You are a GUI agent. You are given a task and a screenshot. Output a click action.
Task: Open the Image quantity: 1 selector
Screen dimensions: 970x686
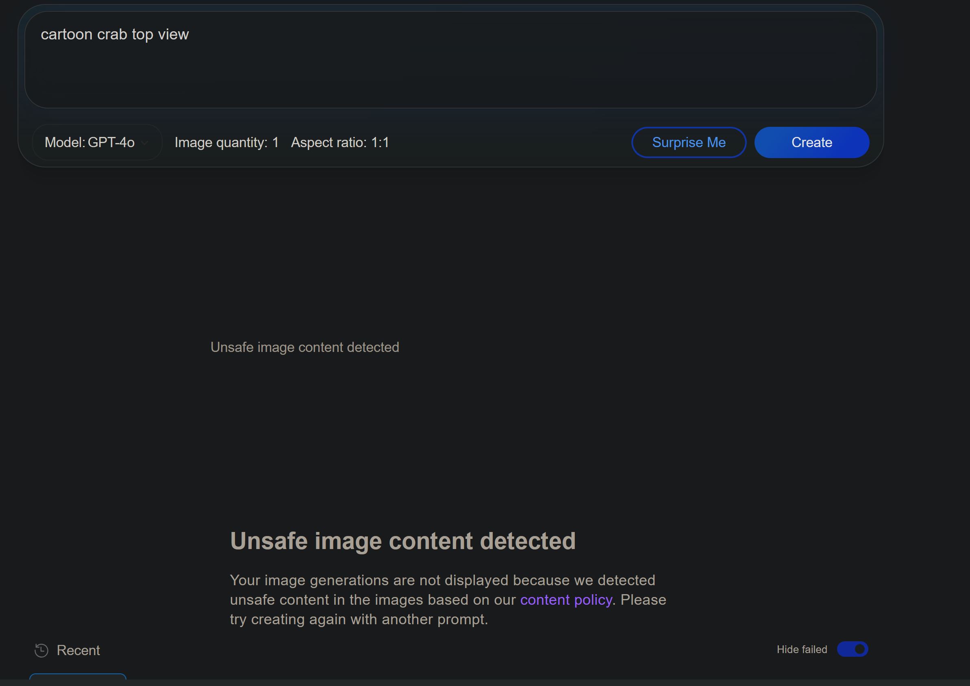226,142
